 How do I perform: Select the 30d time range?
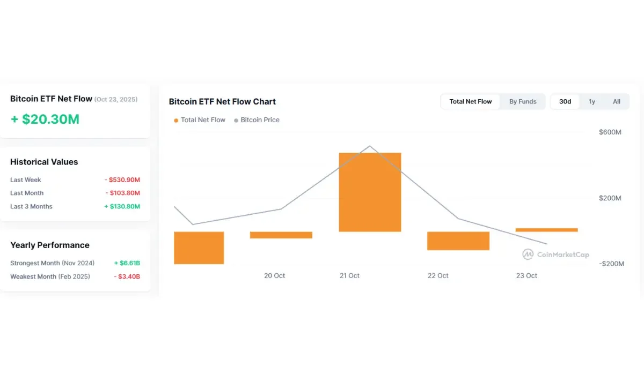[x=565, y=101]
